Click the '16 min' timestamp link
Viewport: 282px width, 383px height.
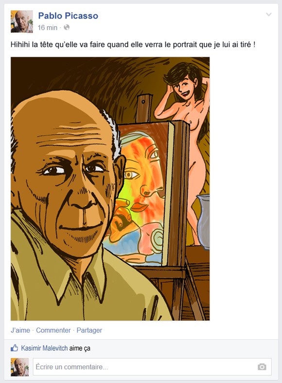tap(47, 28)
